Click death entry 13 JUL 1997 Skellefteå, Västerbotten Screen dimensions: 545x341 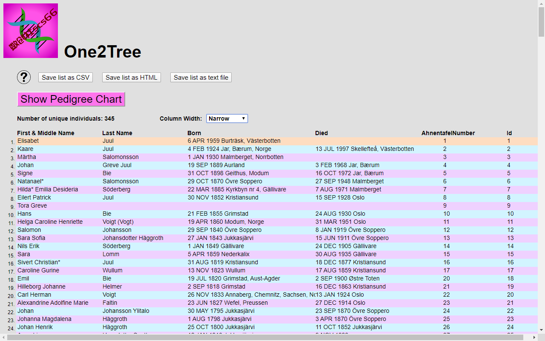pyautogui.click(x=364, y=149)
